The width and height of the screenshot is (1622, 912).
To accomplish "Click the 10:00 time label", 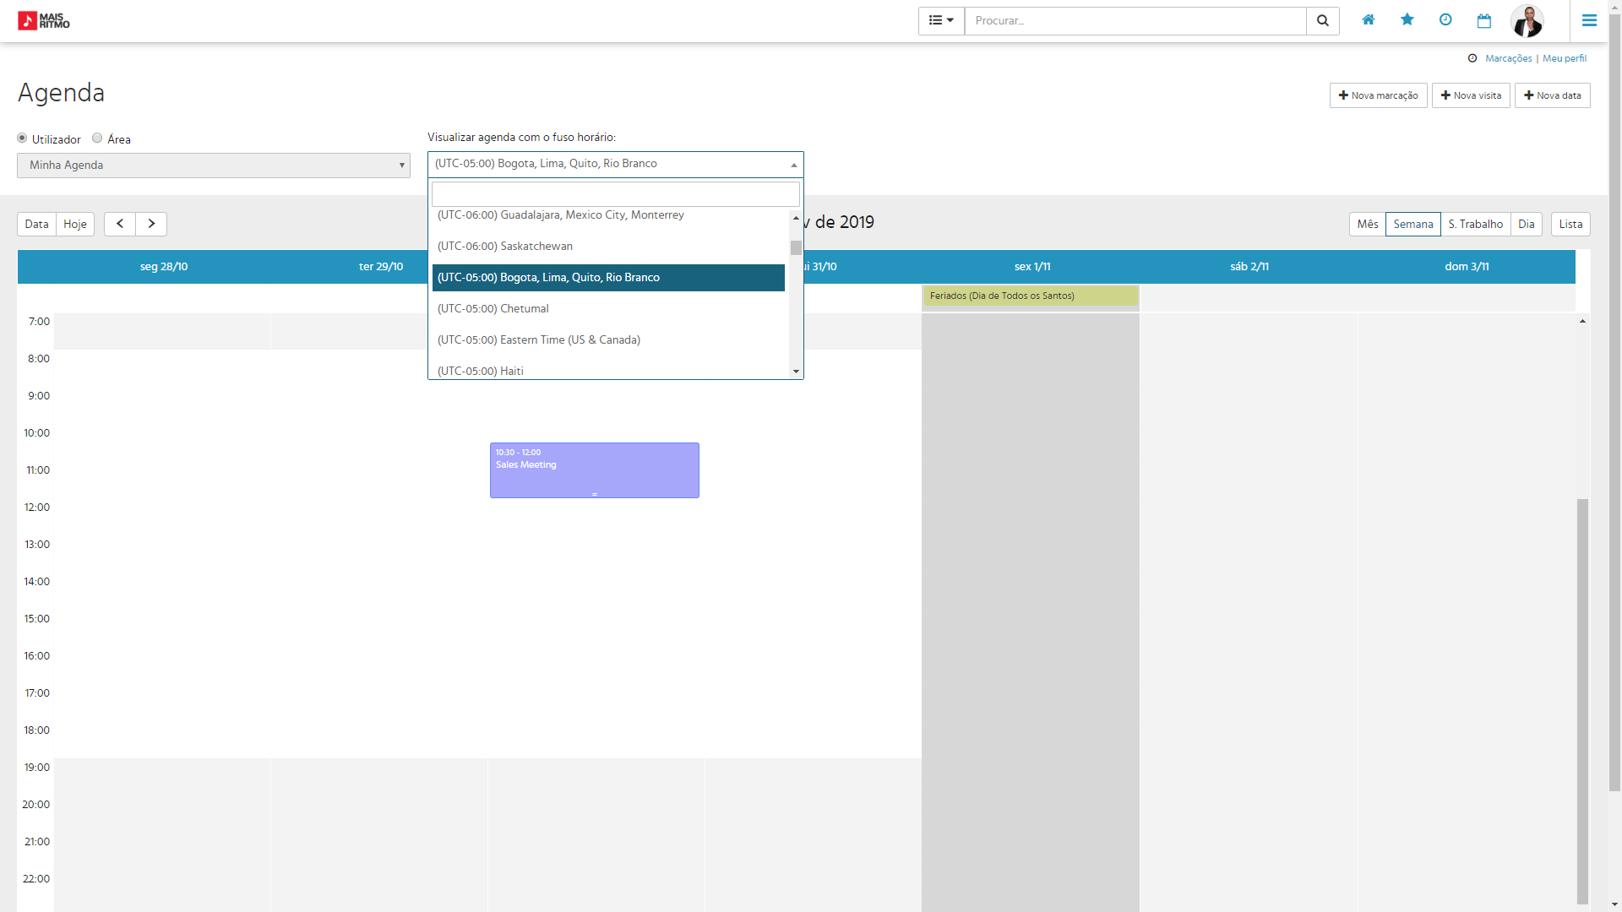I will [37, 433].
